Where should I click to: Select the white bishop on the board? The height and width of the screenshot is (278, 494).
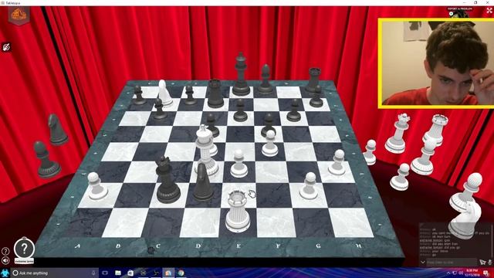(164, 93)
